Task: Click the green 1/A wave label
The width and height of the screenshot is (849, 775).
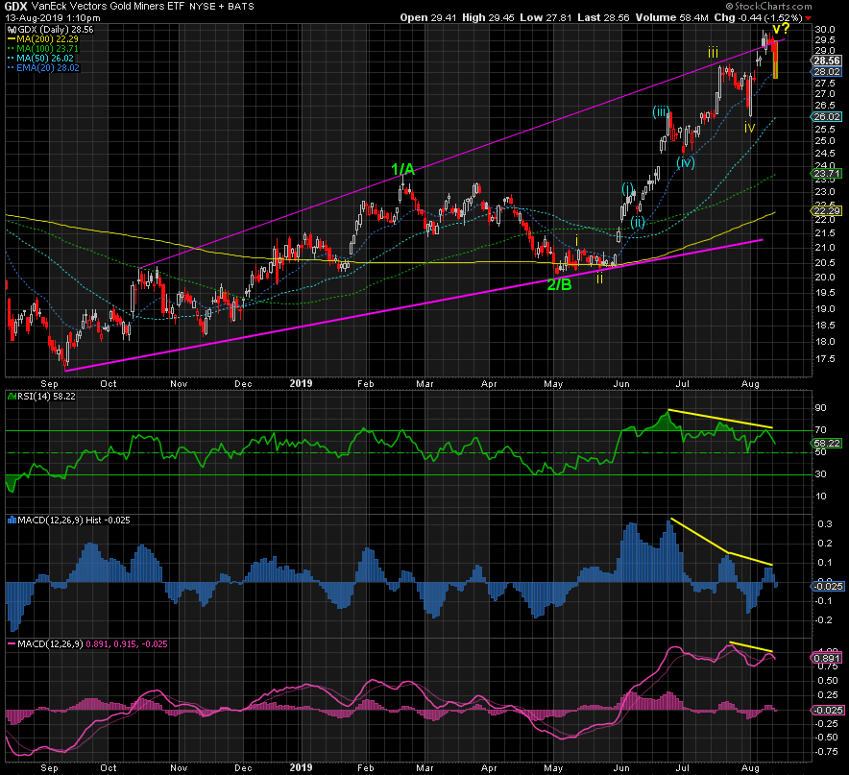Action: (x=402, y=170)
